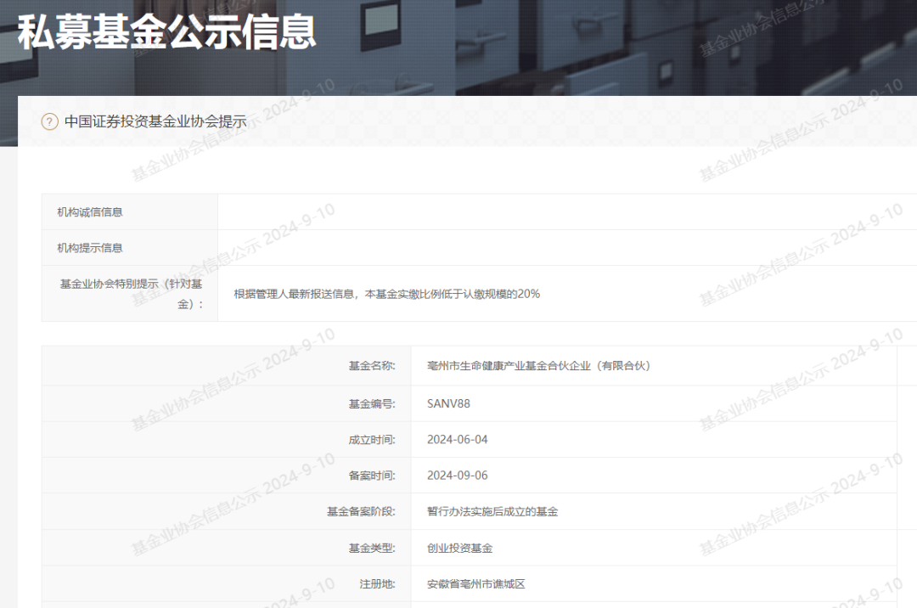Select value 暂行办法实施后成立的基金
The width and height of the screenshot is (917, 608).
[492, 512]
